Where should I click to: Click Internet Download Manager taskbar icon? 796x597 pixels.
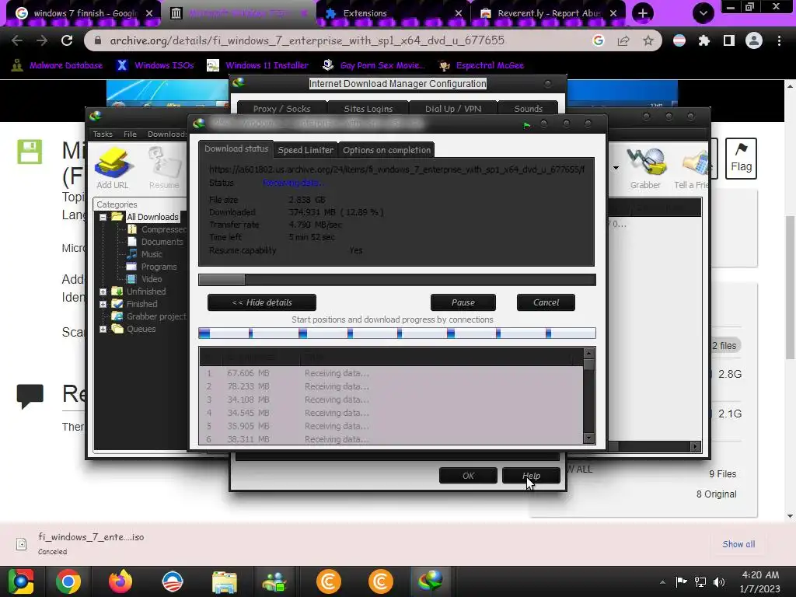click(431, 581)
